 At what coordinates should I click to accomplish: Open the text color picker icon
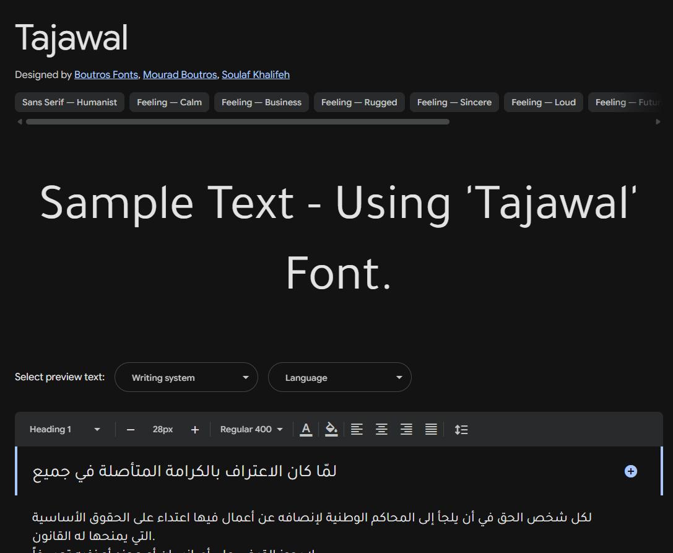(x=306, y=429)
